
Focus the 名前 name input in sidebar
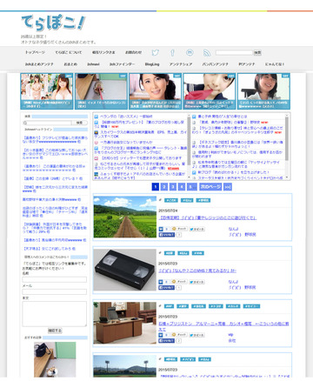coord(55,279)
